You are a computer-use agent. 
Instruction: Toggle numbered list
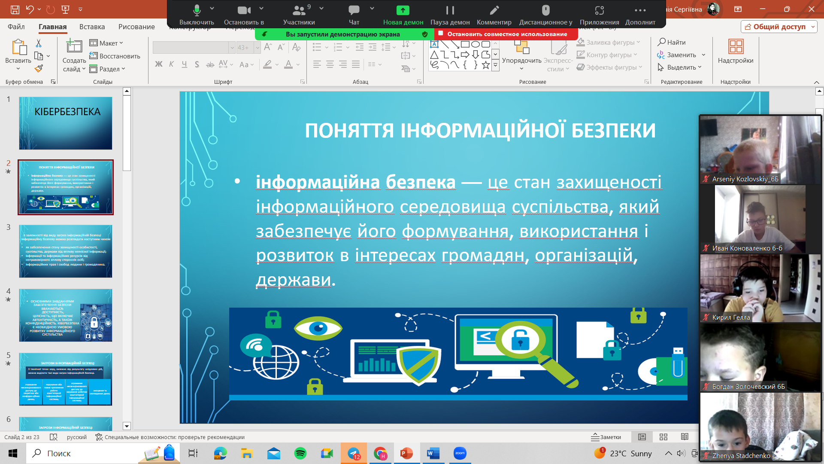(x=338, y=47)
